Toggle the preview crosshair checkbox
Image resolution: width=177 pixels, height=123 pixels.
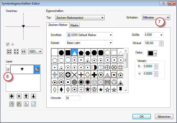(x=8, y=44)
